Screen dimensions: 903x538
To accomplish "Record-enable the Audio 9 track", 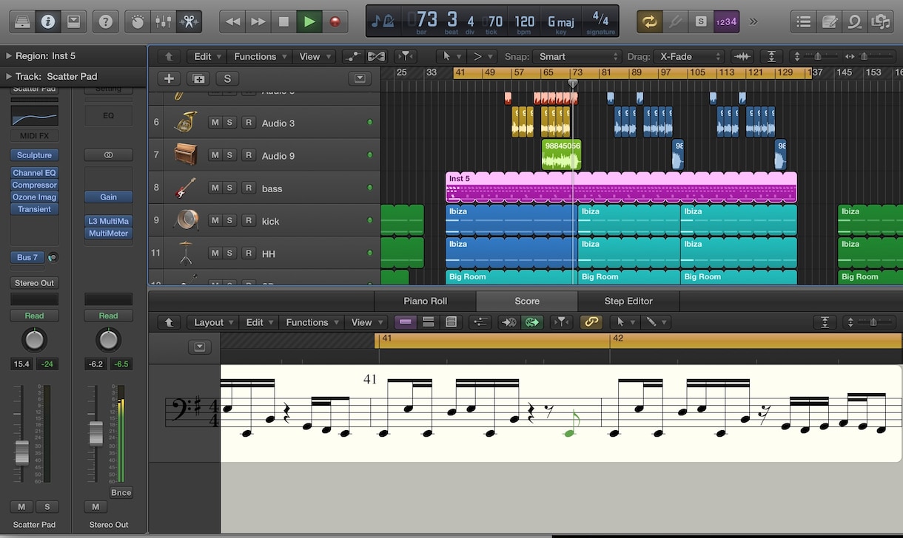I will coord(249,155).
